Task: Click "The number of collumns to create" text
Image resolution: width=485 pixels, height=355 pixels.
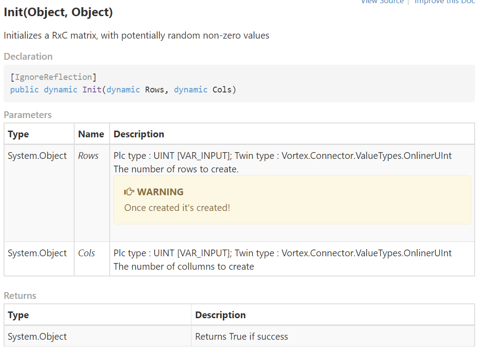Action: 184,267
